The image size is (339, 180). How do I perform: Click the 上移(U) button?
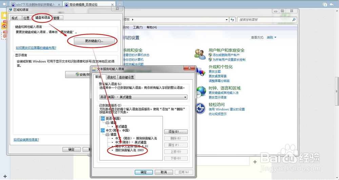(176, 152)
